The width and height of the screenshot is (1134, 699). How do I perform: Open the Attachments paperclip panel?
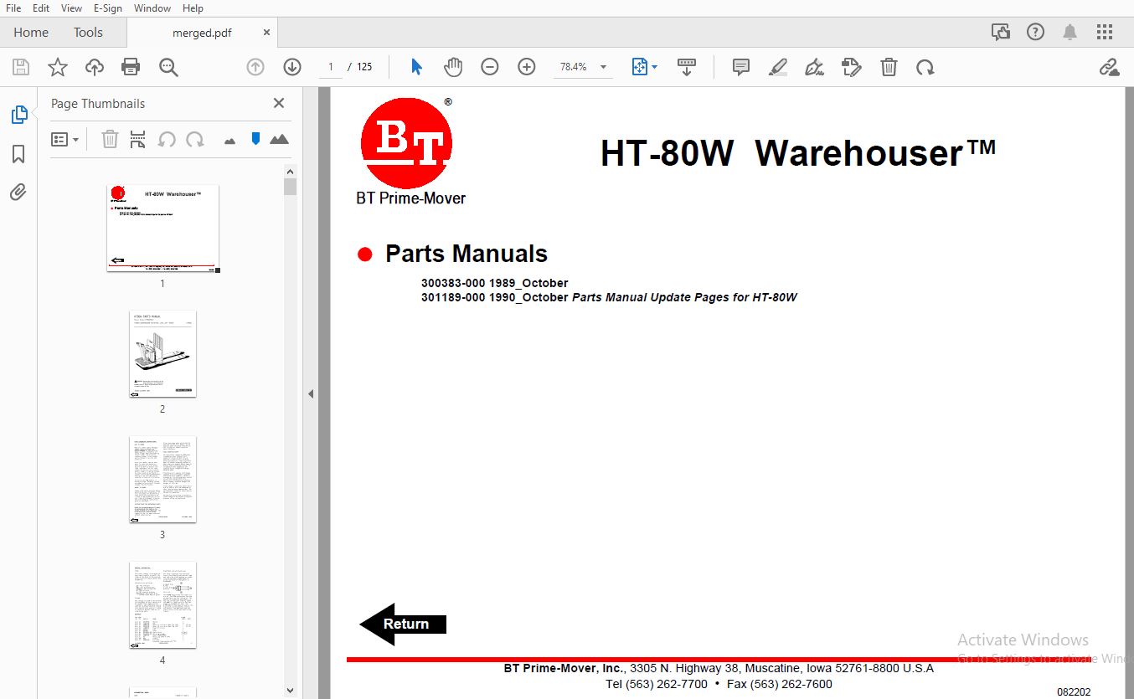click(x=18, y=192)
